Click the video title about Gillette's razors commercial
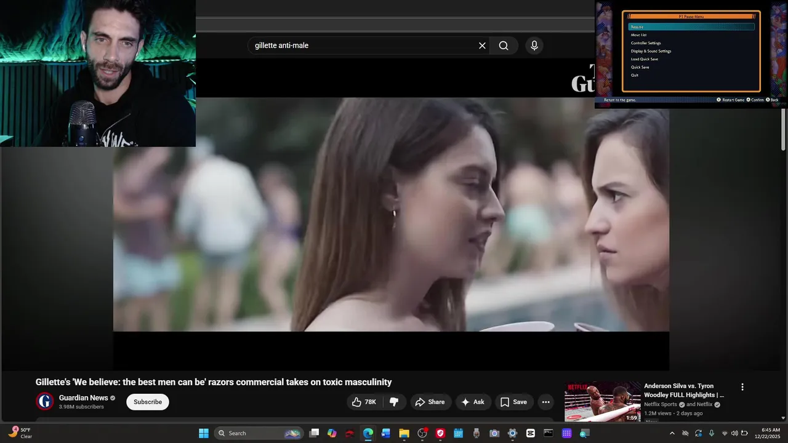This screenshot has height=443, width=788. (214, 382)
